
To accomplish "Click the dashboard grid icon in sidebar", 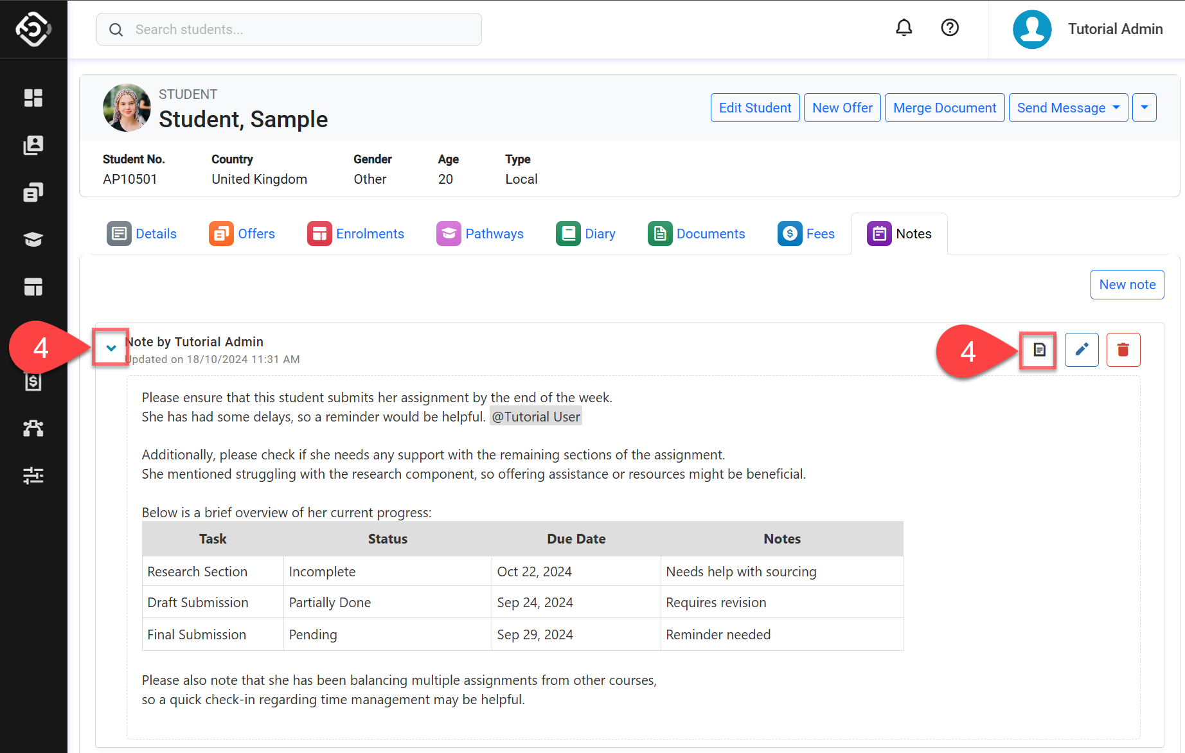I will coord(33,98).
